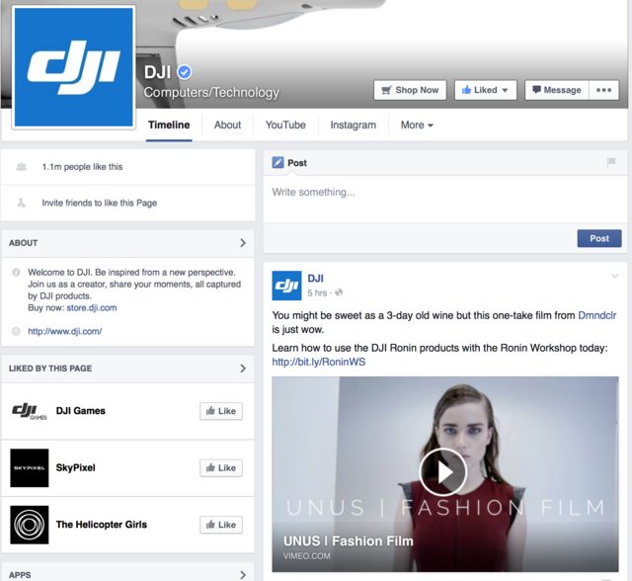The height and width of the screenshot is (581, 632).
Task: Open the SkyPixel page name
Action: 76,467
